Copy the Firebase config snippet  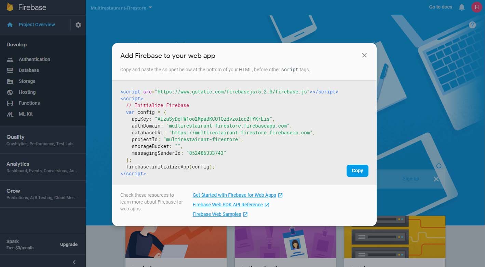click(357, 171)
